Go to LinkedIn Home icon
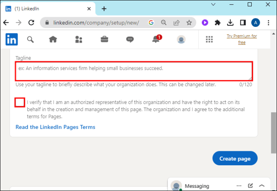Screen dimensions: 277x191 tap(53, 39)
